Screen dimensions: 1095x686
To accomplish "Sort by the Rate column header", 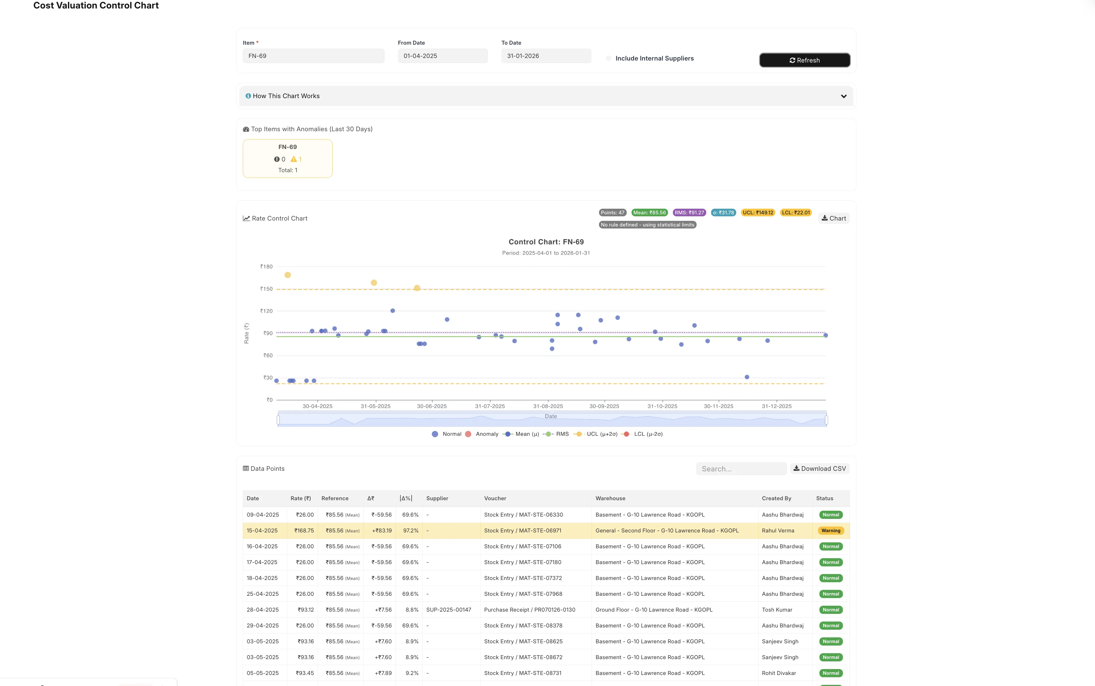I will [x=300, y=498].
